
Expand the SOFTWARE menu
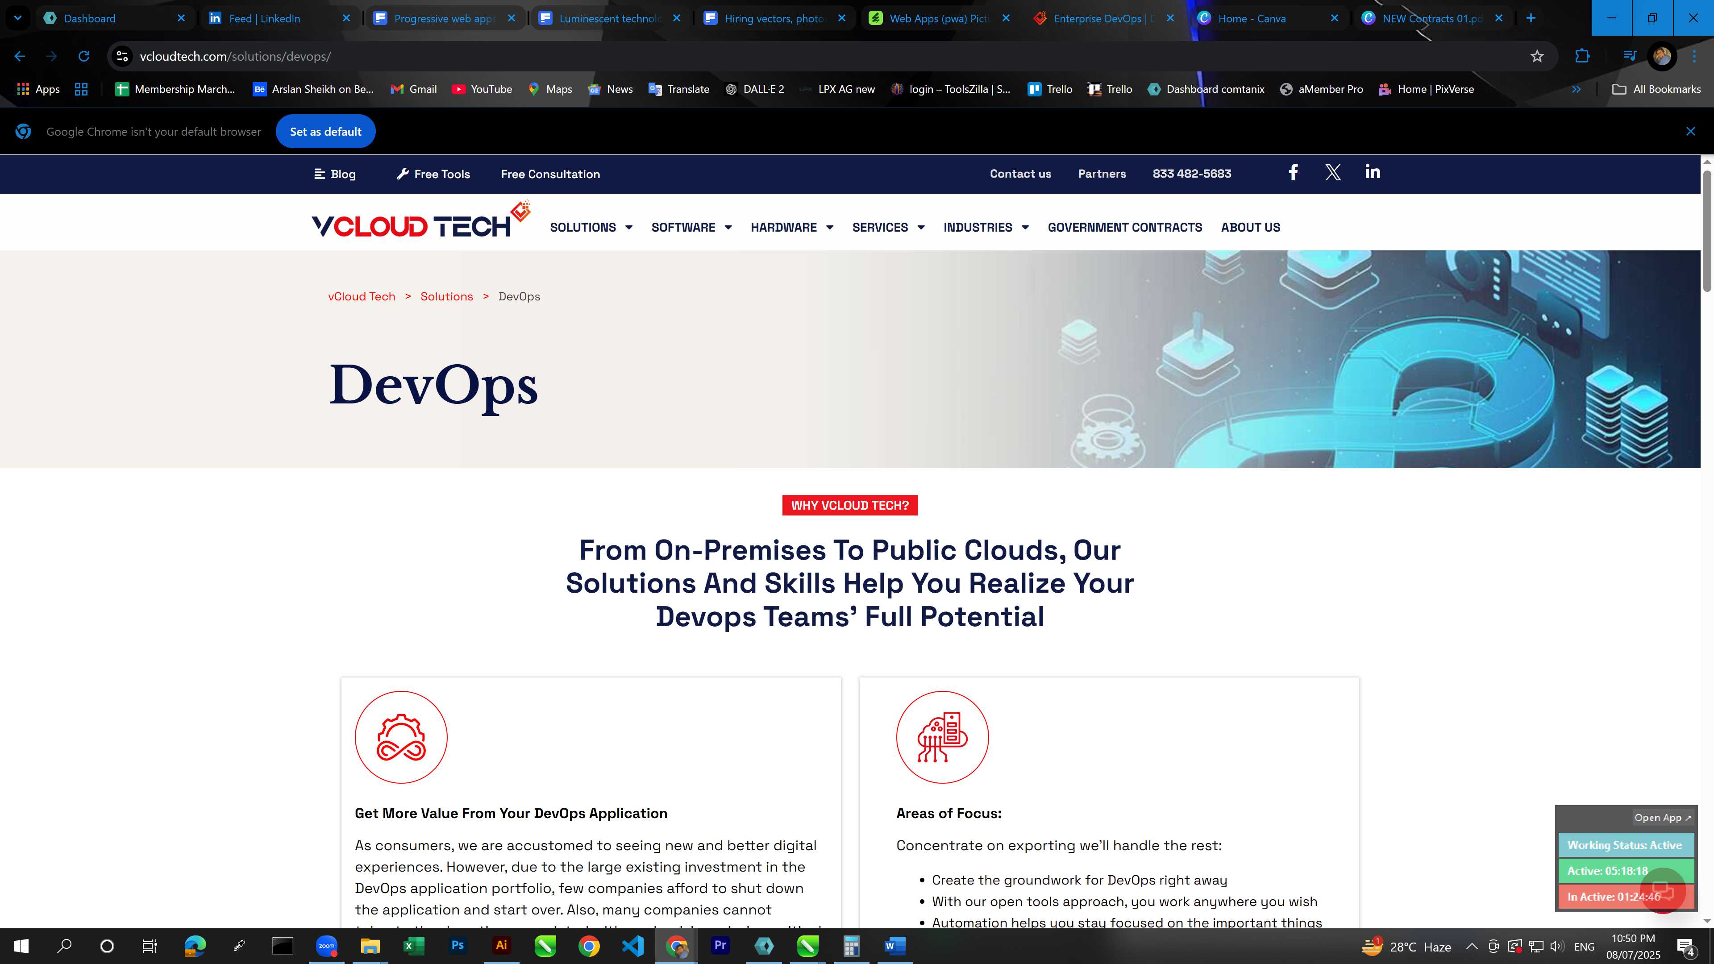pyautogui.click(x=691, y=228)
